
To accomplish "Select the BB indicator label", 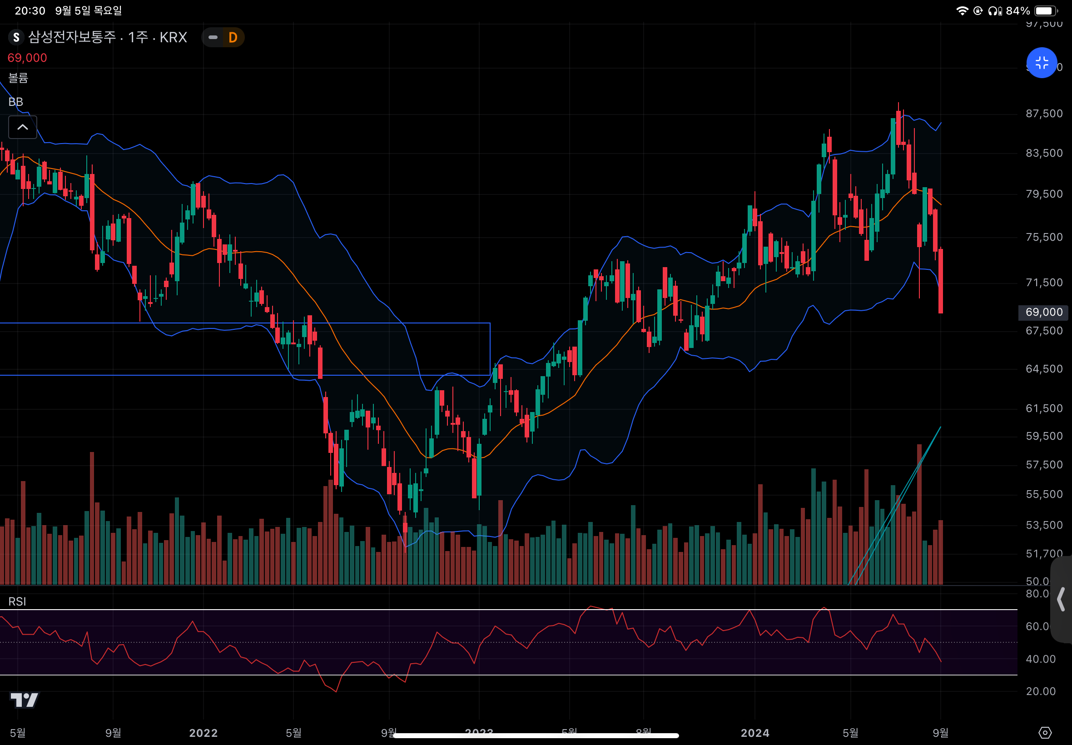I will [15, 102].
